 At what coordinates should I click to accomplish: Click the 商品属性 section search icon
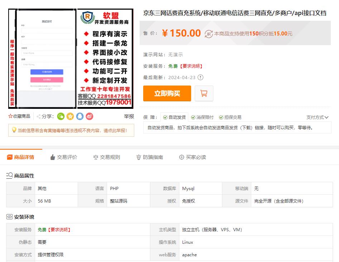click(9, 175)
